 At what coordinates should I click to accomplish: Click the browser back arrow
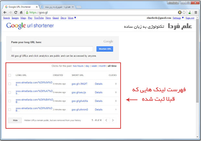4,12
